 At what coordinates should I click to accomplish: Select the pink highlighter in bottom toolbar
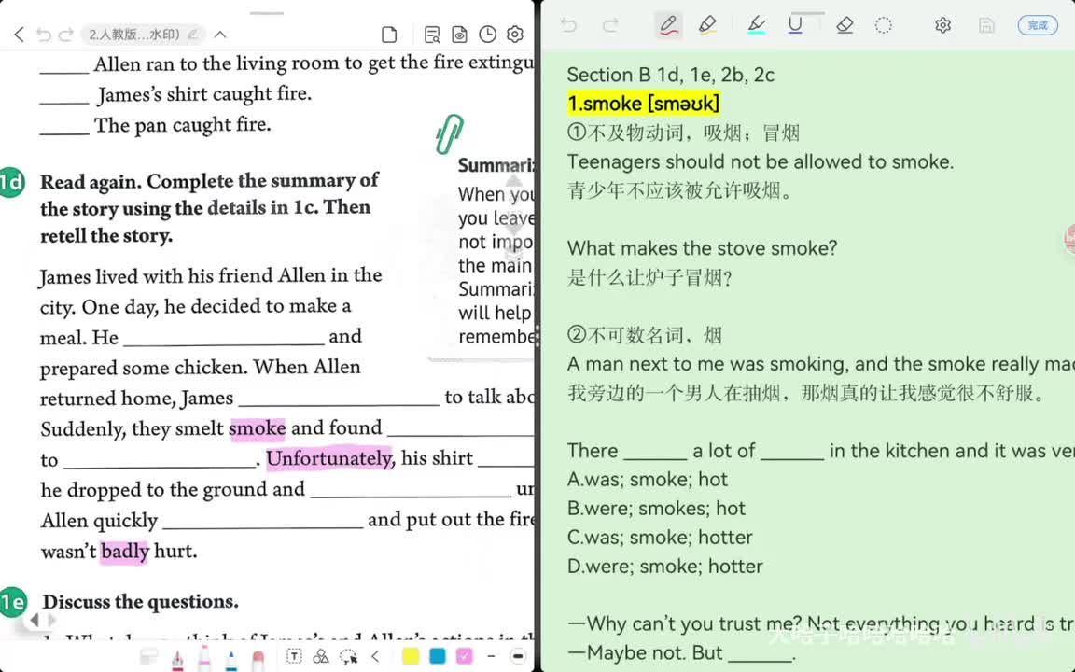203,657
